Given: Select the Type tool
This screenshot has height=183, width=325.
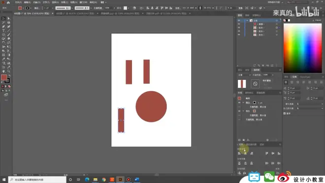Looking at the screenshot, I should 3,31.
